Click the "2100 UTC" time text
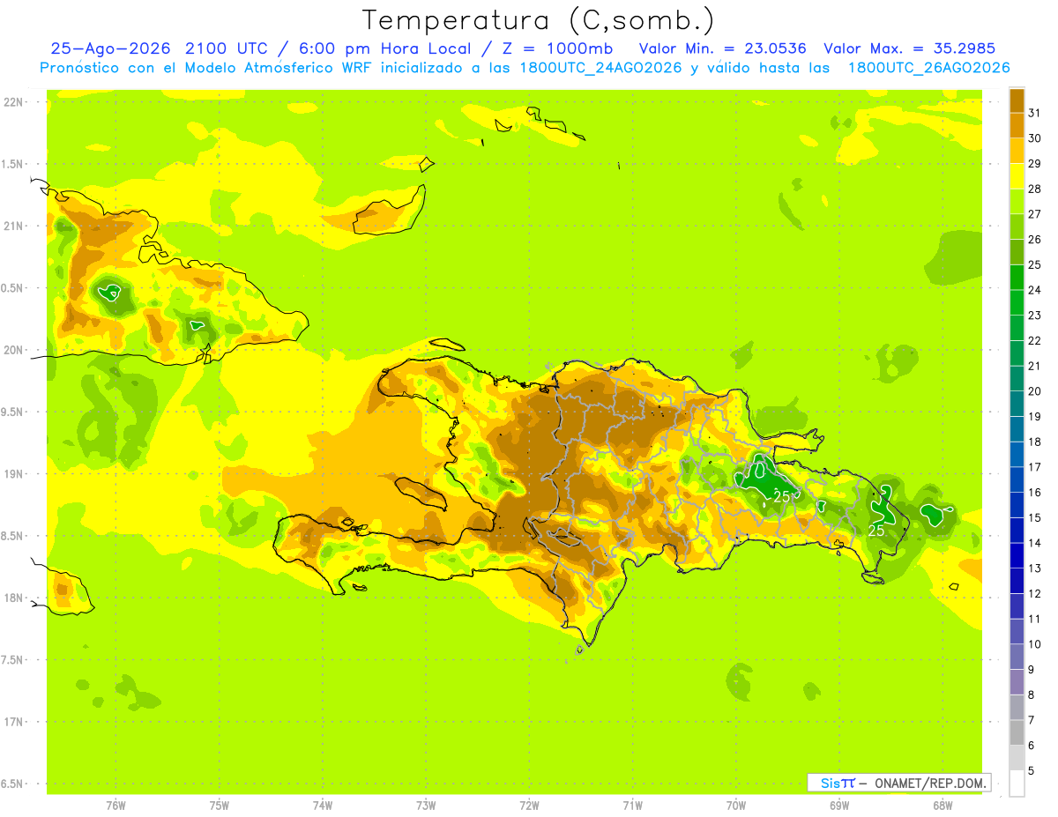Image resolution: width=1058 pixels, height=817 pixels. point(226,48)
